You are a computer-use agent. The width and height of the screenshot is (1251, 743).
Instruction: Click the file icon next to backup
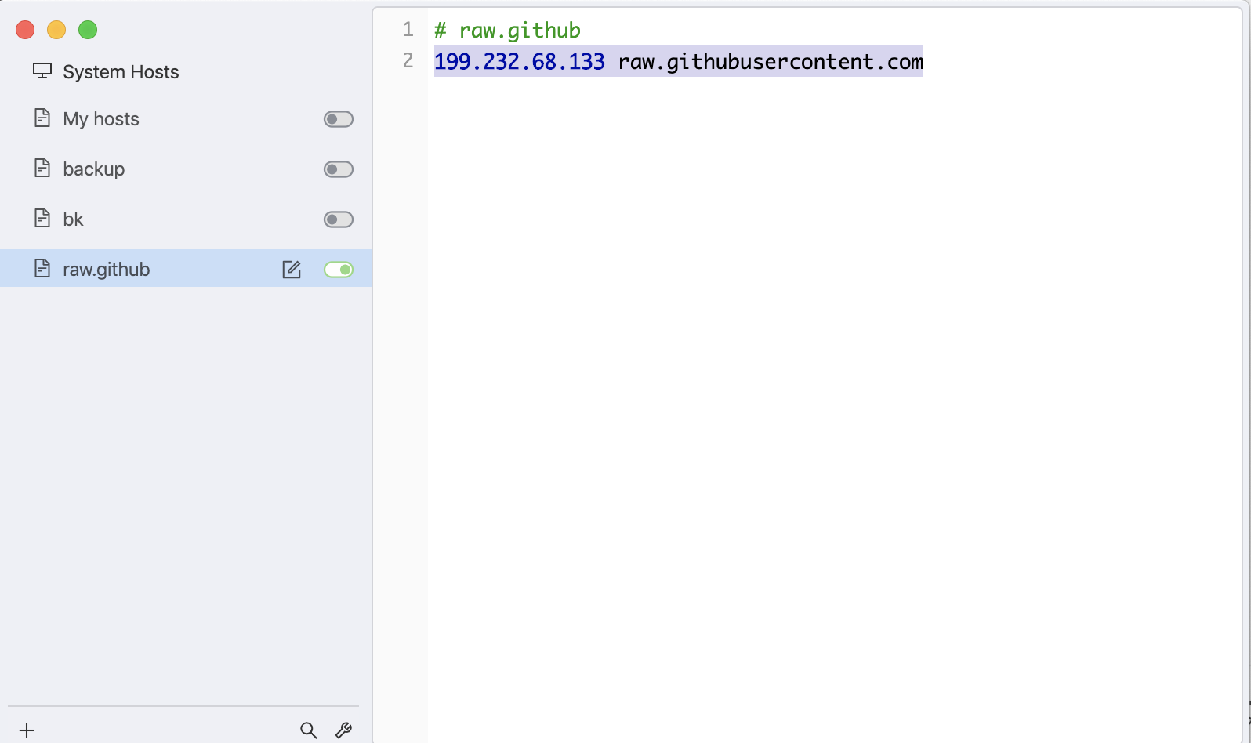42,169
